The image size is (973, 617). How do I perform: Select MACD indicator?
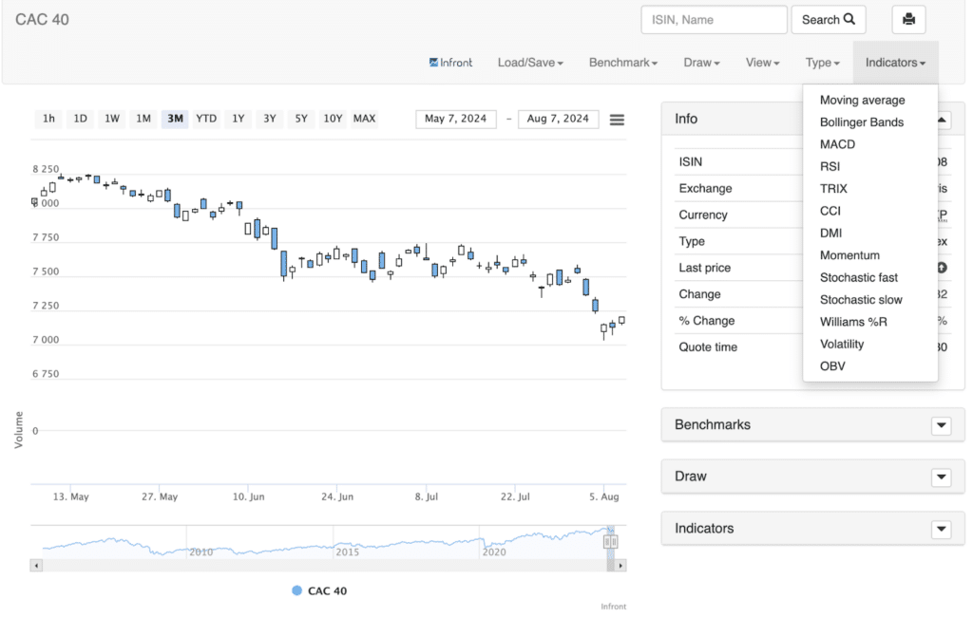click(837, 144)
